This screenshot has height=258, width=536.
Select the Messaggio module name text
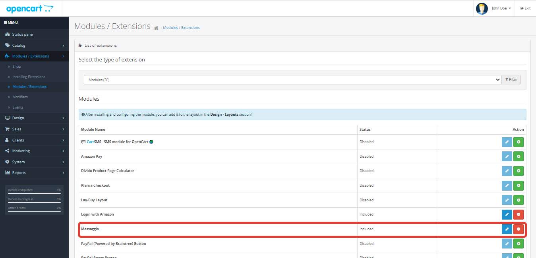click(90, 229)
